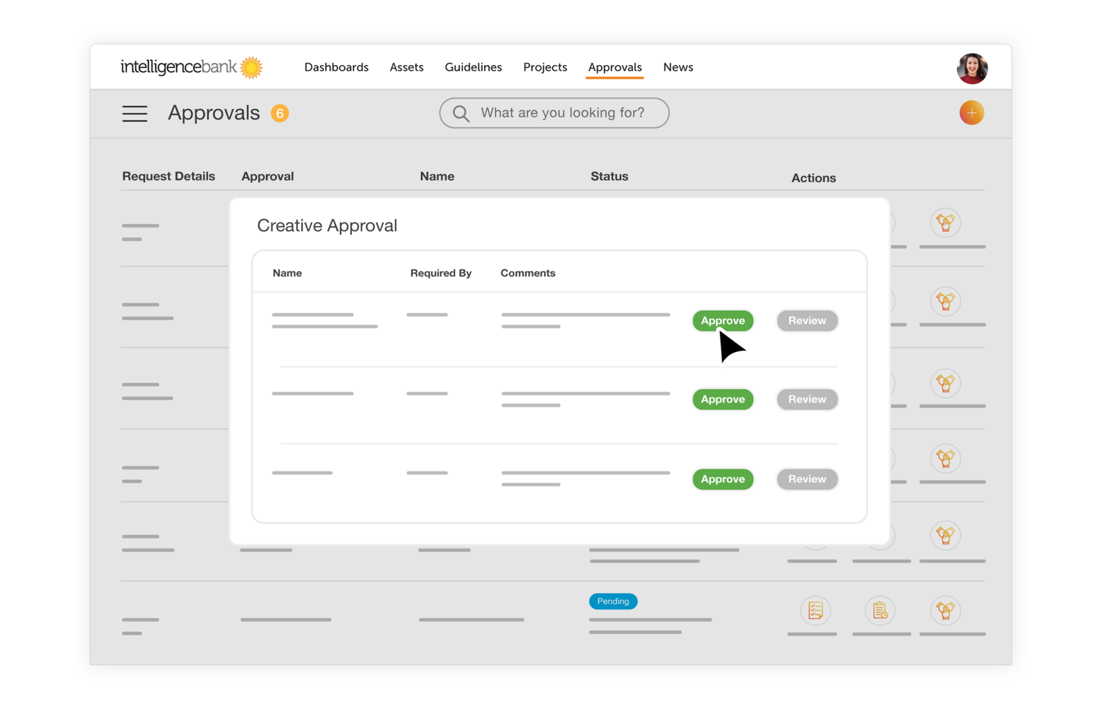Review the first Creative Approval item

click(x=807, y=321)
